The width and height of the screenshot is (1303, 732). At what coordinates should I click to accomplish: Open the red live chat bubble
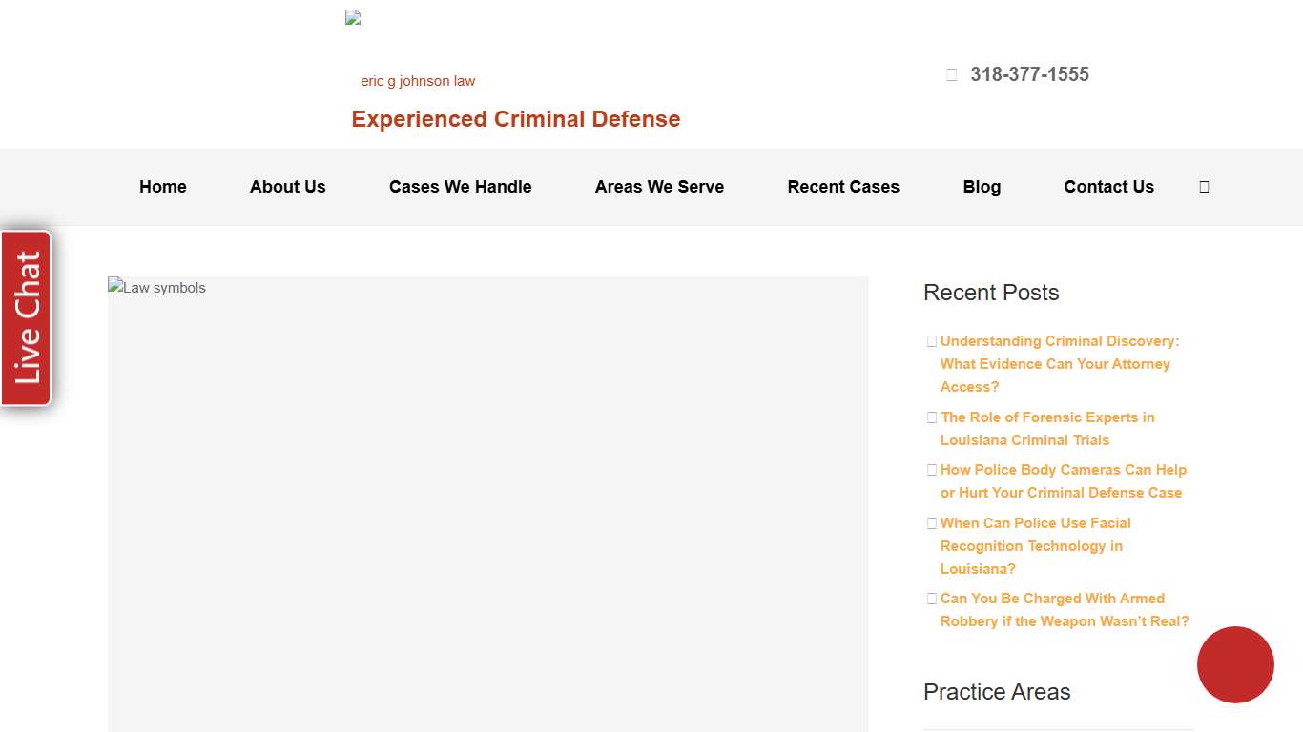coord(1235,664)
